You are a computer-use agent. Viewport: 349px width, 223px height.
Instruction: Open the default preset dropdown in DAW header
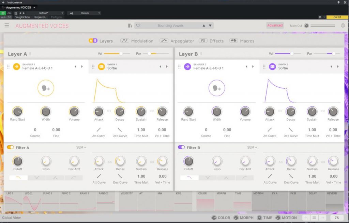pyautogui.click(x=45, y=13)
